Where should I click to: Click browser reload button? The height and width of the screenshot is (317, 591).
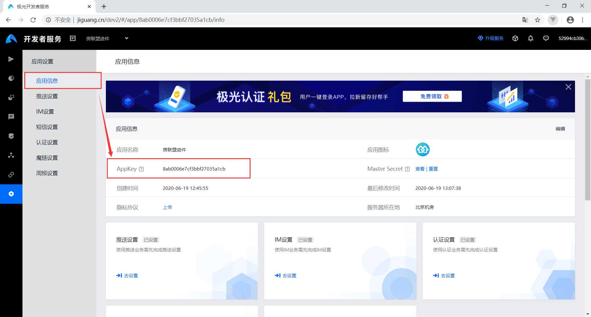click(33, 20)
